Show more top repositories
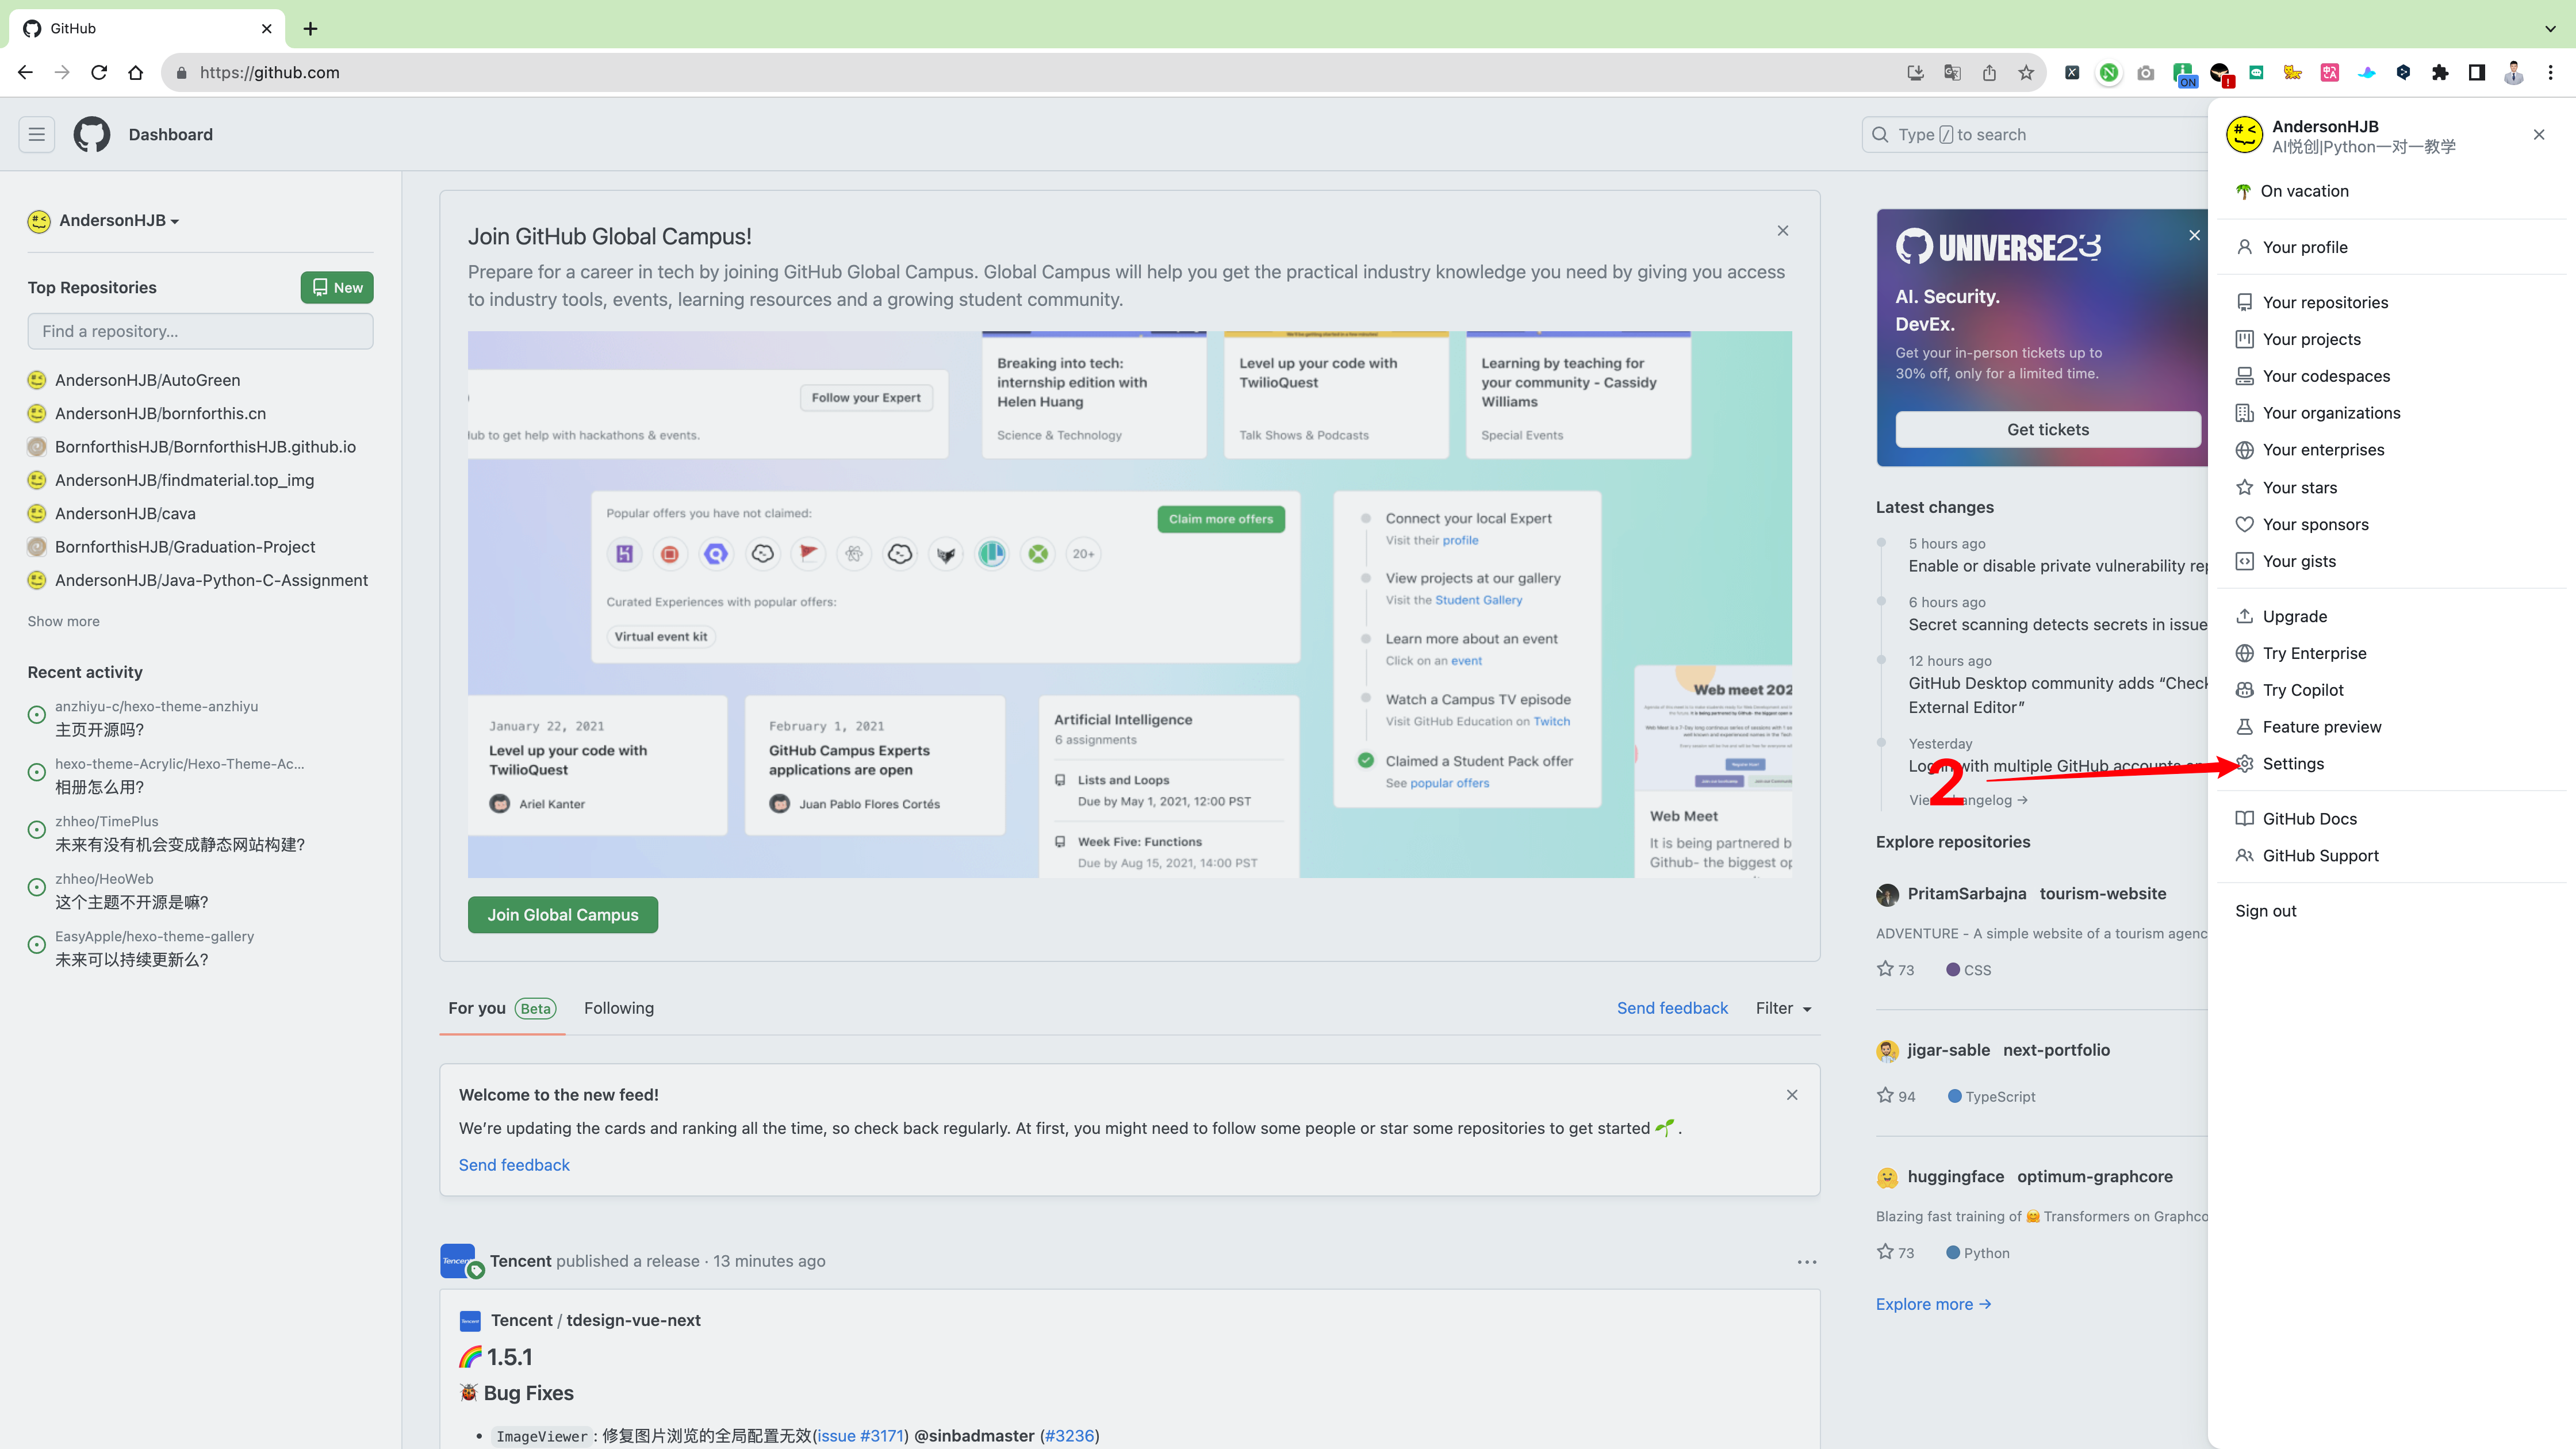The image size is (2576, 1449). (64, 621)
